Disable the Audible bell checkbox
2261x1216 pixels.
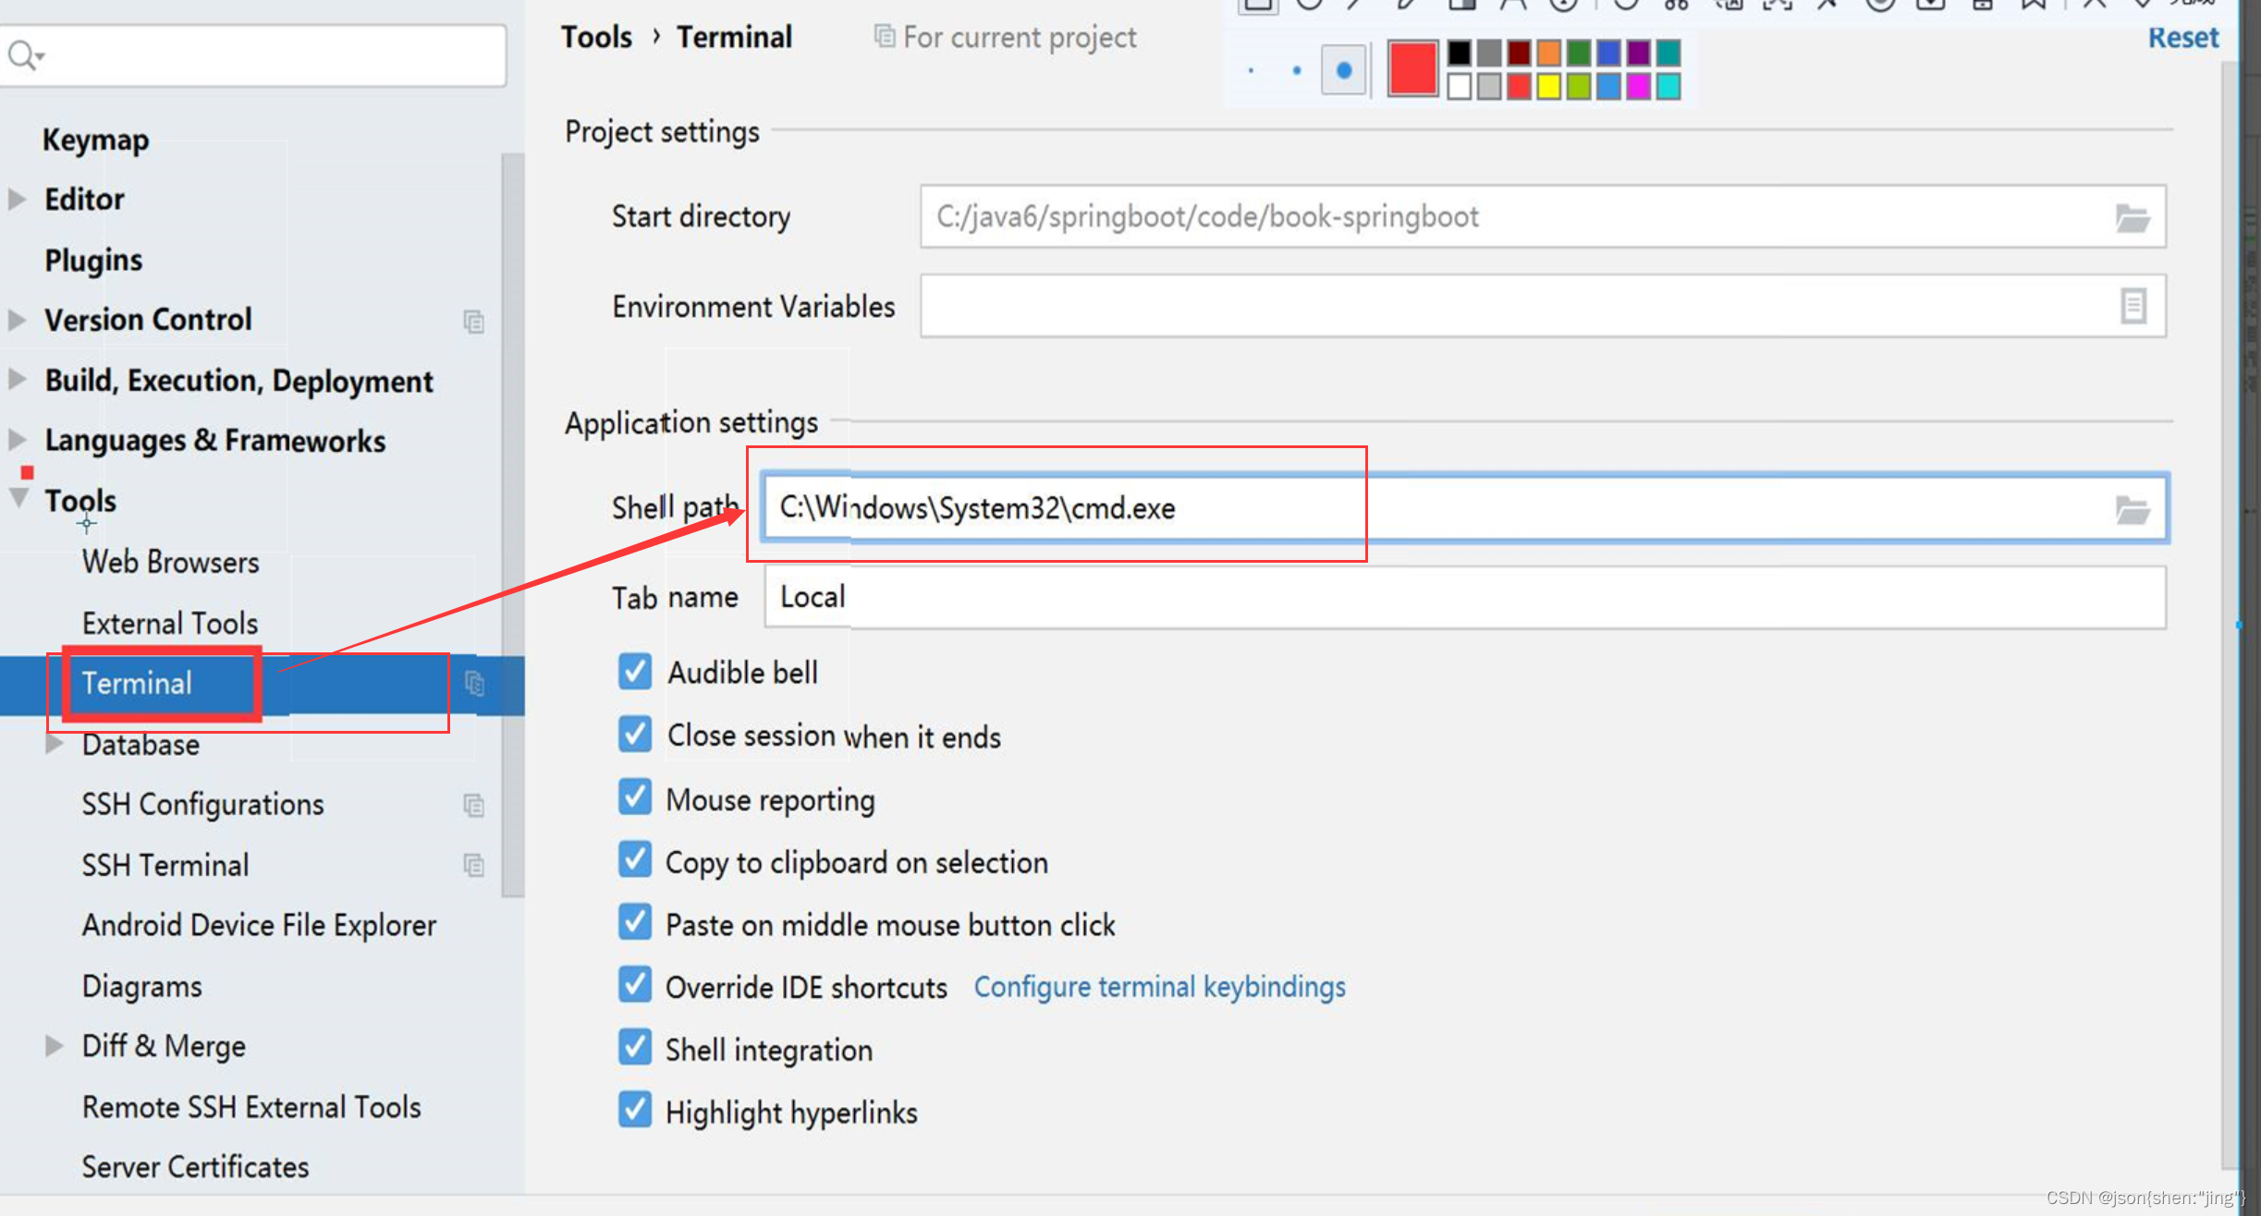(635, 672)
